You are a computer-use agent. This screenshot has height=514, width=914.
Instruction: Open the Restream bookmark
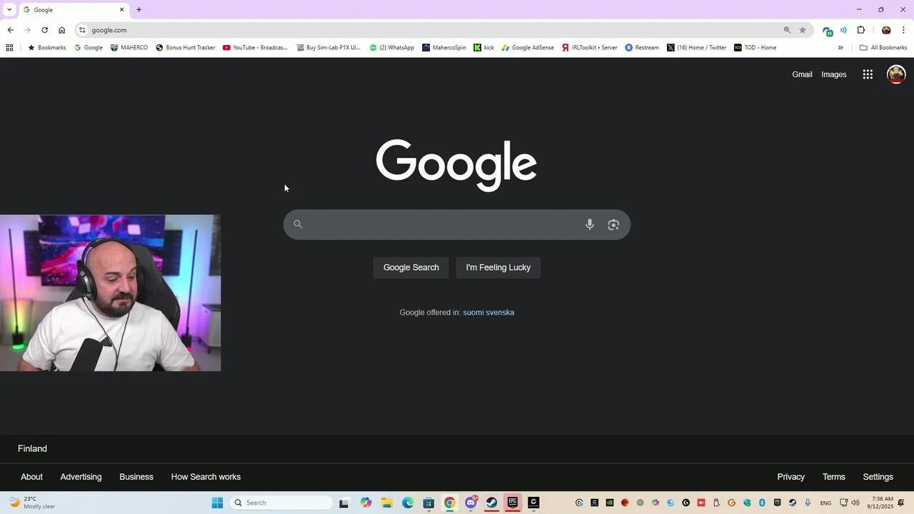pos(642,48)
